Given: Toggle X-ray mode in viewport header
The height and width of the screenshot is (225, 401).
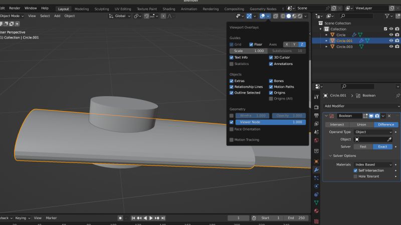Looking at the screenshot, I should [x=275, y=16].
